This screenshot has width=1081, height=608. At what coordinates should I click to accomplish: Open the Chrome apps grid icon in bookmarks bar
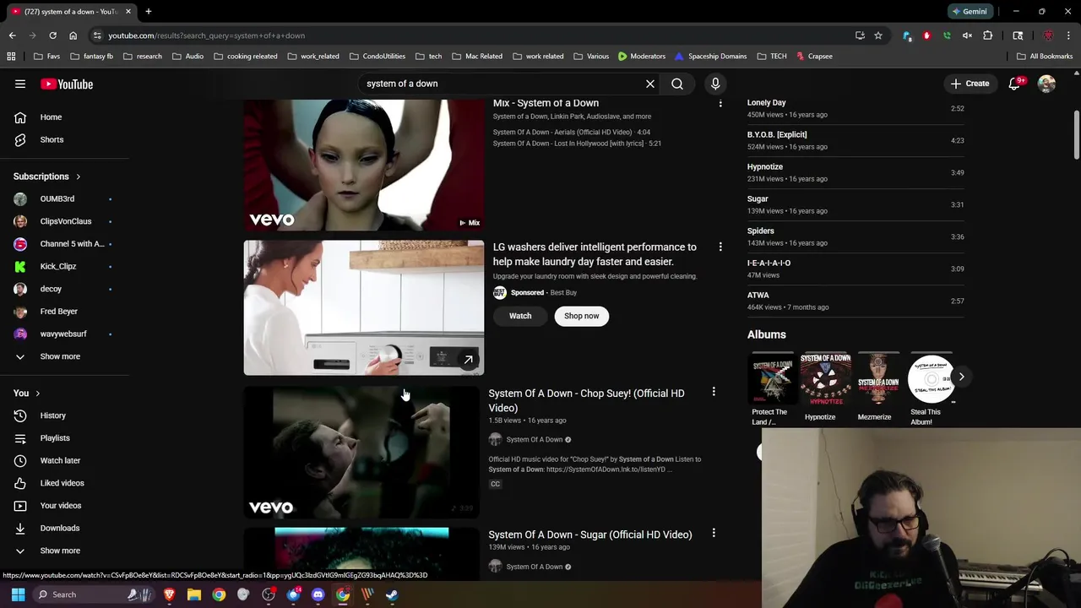(11, 57)
